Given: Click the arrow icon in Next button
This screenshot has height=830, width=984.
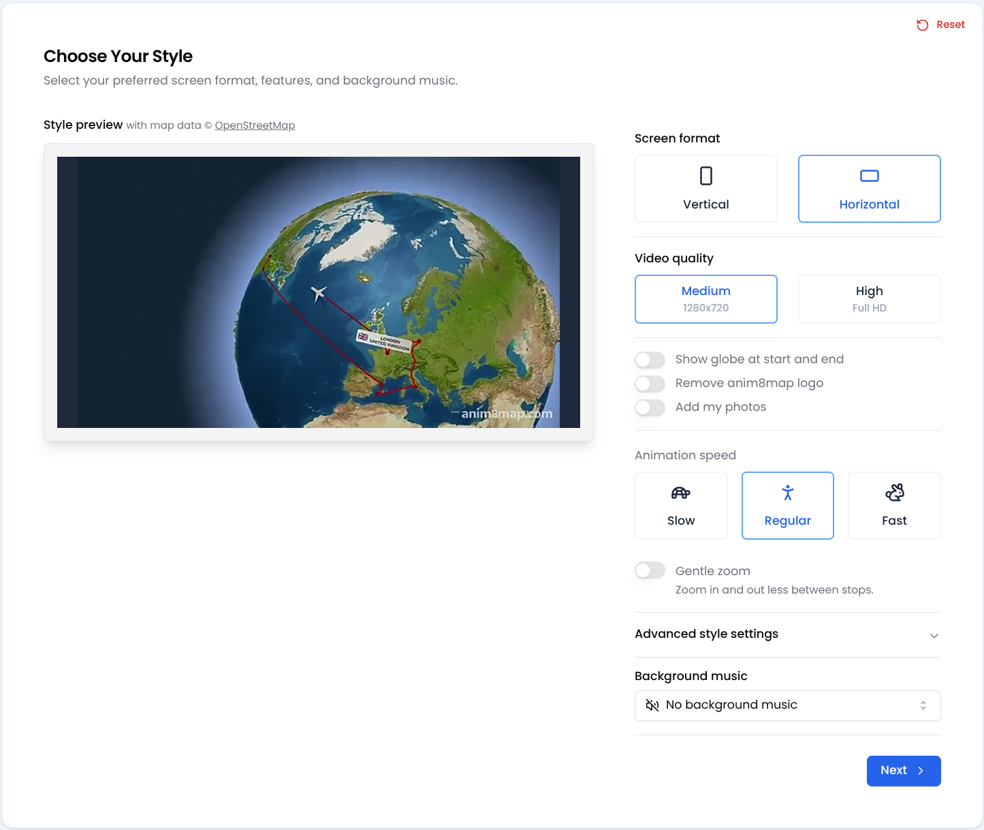Looking at the screenshot, I should click(x=921, y=771).
